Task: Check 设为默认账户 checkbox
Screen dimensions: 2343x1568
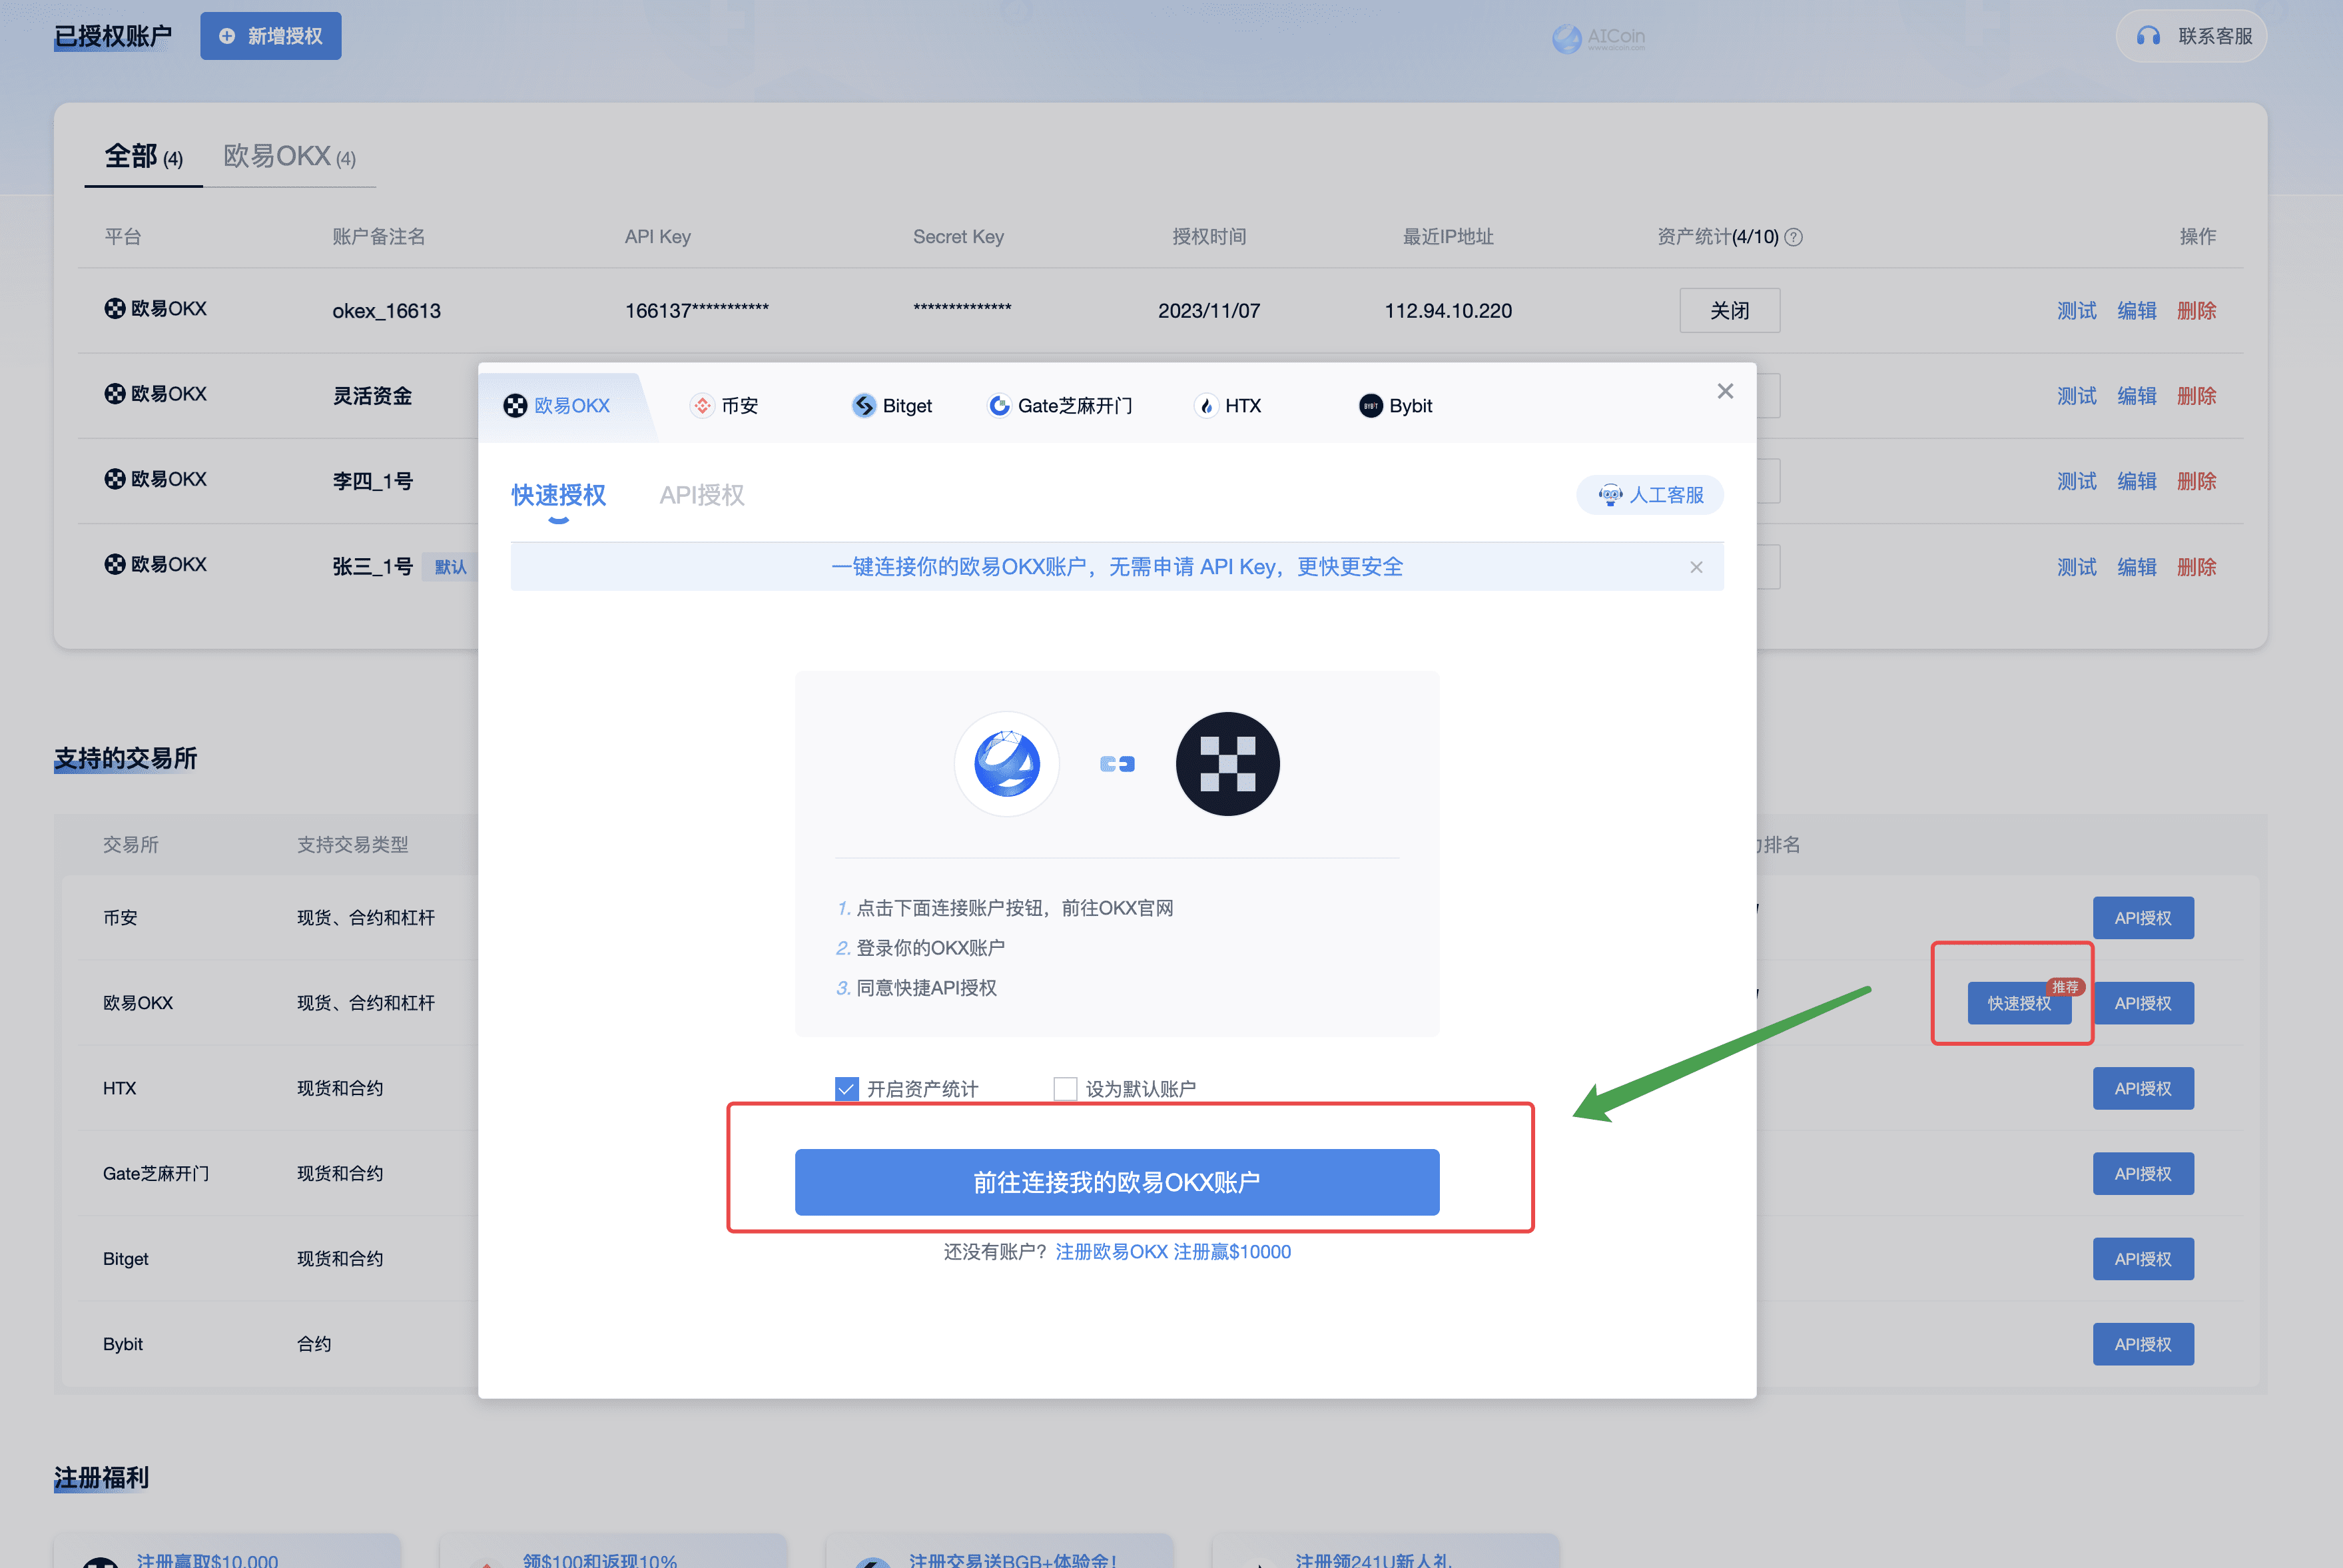Action: point(1066,1088)
